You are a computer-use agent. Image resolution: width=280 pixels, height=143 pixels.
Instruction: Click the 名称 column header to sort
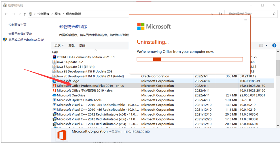pyautogui.click(x=55, y=52)
